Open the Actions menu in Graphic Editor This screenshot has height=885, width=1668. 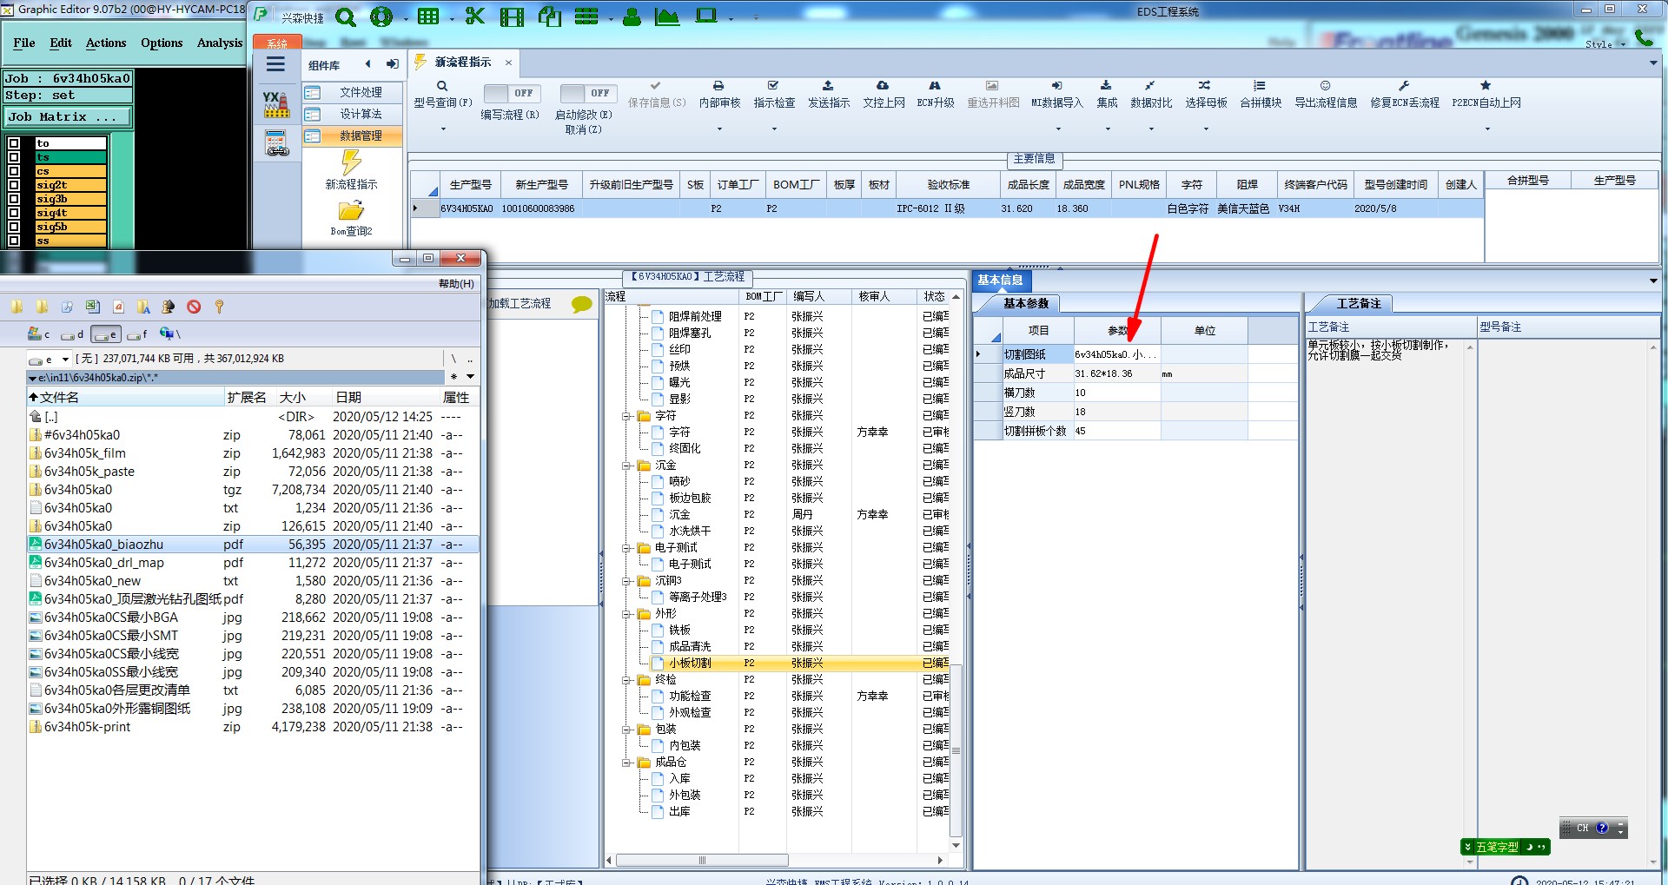point(106,43)
